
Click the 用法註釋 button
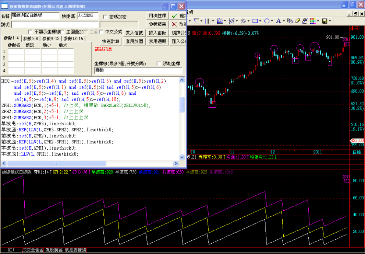click(x=157, y=16)
